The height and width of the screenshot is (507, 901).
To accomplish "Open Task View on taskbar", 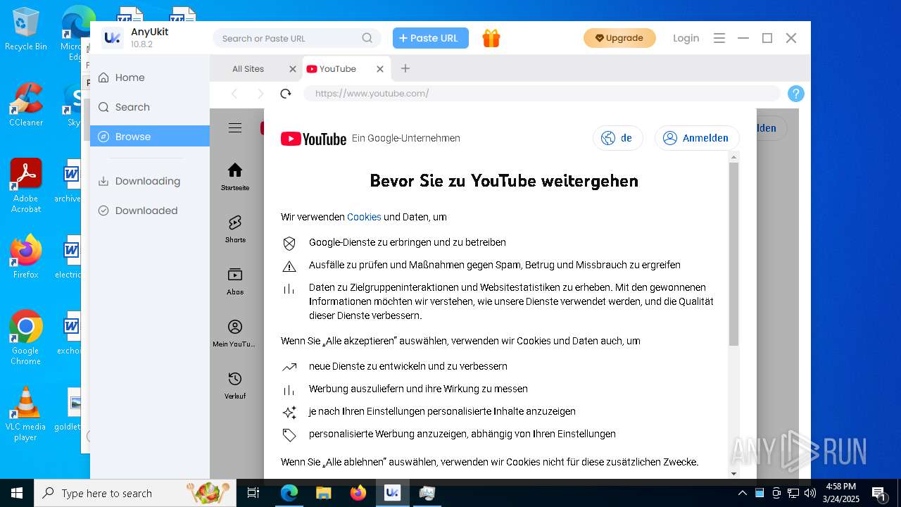I will tap(253, 493).
